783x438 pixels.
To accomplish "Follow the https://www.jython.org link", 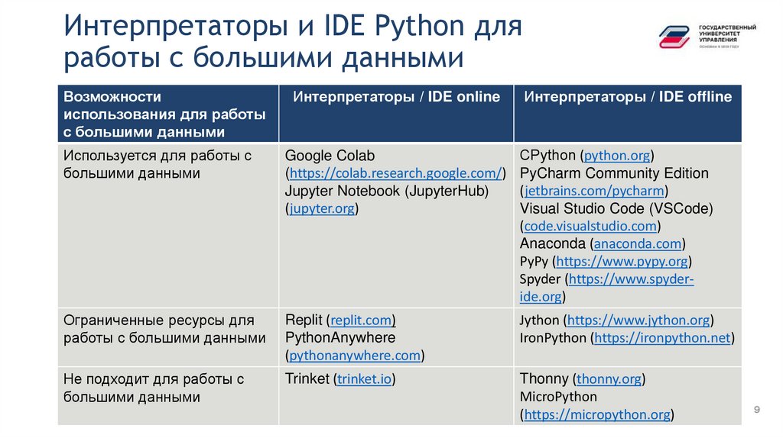I will click(x=638, y=320).
